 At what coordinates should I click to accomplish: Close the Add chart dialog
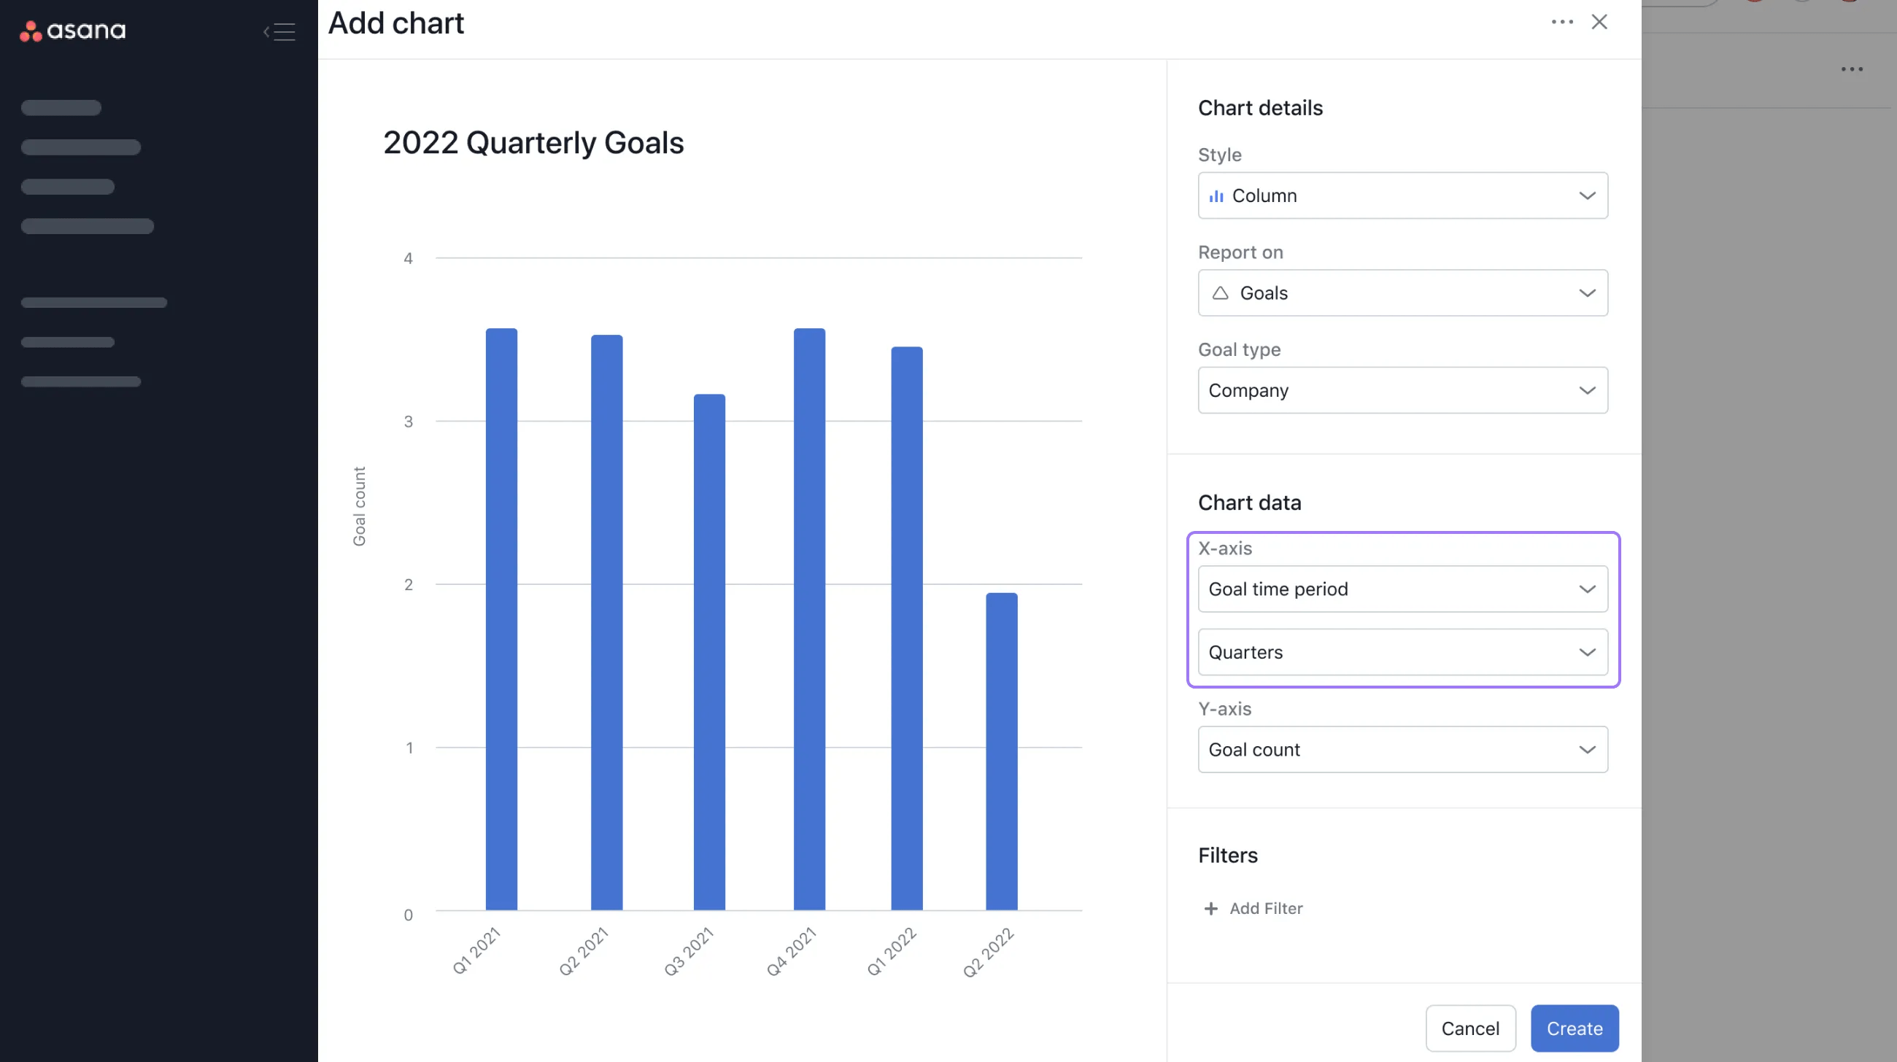click(x=1599, y=22)
